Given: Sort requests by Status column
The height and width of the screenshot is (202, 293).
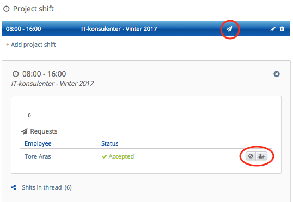Looking at the screenshot, I should (x=109, y=143).
